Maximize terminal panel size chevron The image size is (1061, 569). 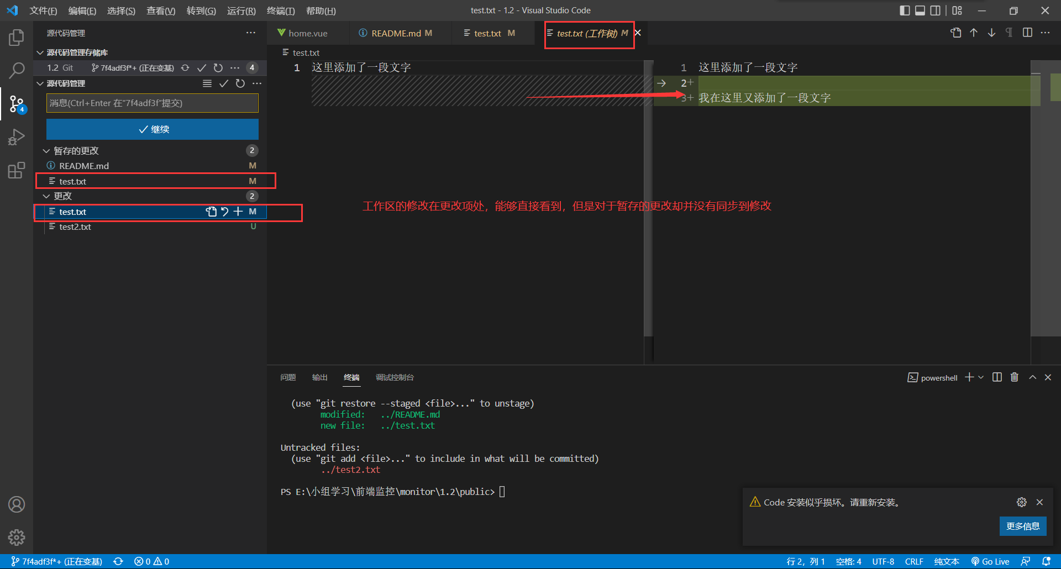click(x=1032, y=377)
